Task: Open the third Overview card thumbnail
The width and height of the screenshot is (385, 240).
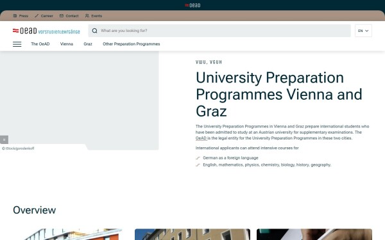Action: click(314, 234)
